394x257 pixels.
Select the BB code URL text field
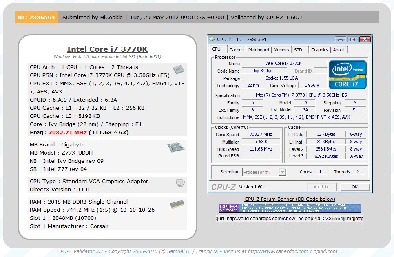tap(290, 219)
